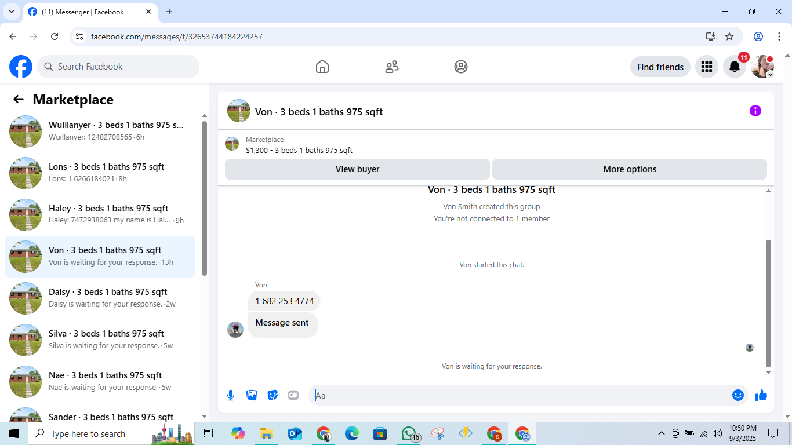Open the emoji picker
Viewport: 792px width, 445px height.
point(738,395)
